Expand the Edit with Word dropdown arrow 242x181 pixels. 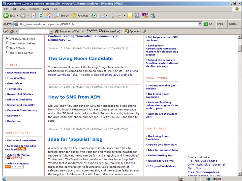[124, 16]
